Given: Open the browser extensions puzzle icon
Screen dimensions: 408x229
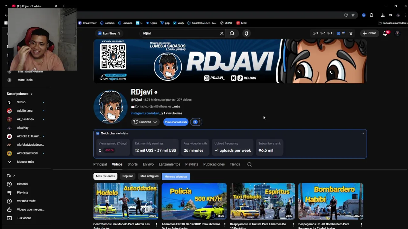Looking at the screenshot, I should pyautogui.click(x=371, y=15).
